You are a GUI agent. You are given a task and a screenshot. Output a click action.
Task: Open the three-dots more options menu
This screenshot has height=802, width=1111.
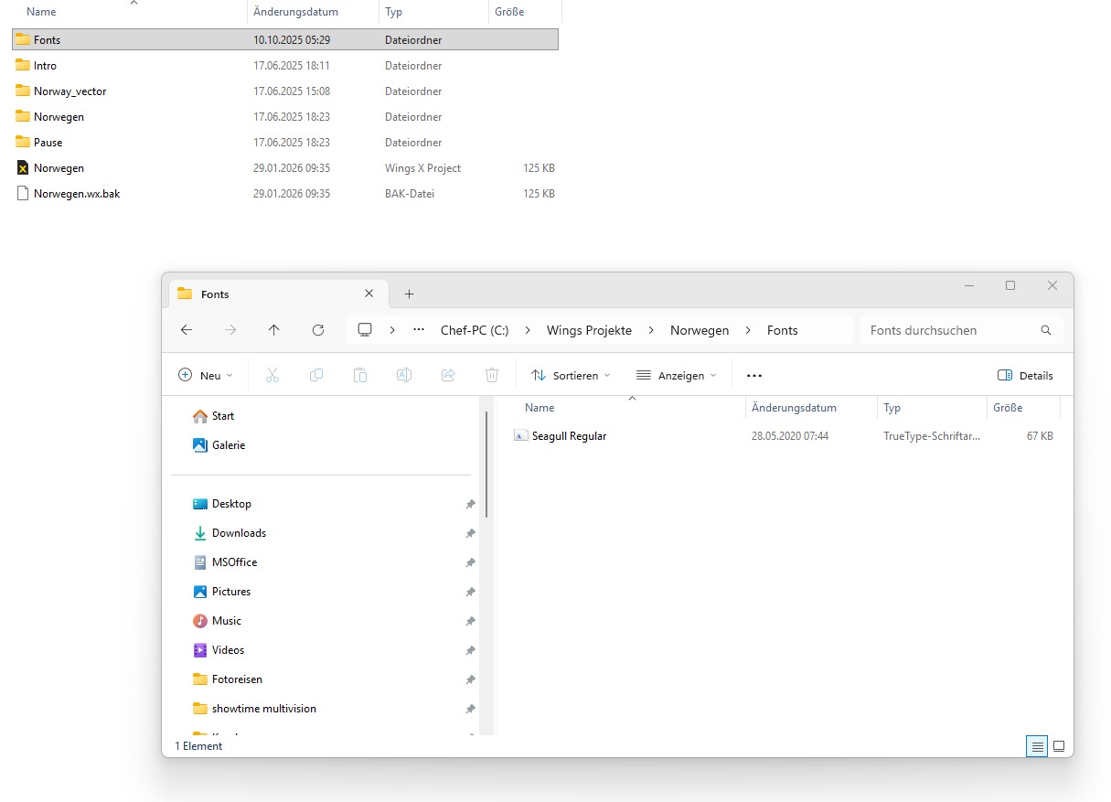coord(754,375)
